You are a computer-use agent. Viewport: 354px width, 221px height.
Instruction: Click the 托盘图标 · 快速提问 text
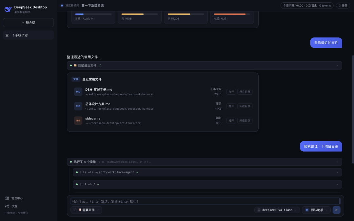pos(16,213)
